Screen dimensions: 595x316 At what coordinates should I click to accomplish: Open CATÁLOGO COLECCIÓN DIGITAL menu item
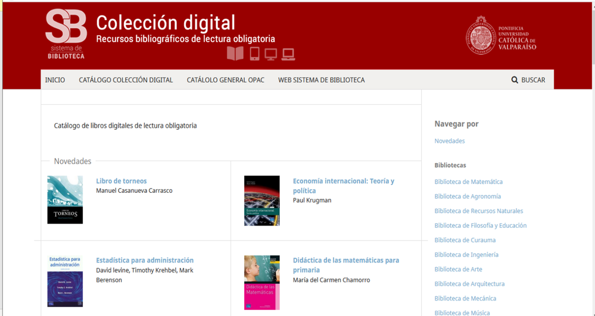point(126,80)
